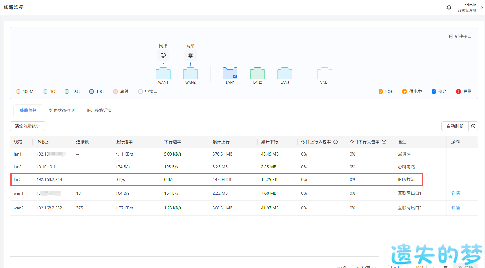Screen dimensions: 485x268
Task: Click the 自动刷新 button
Action: tap(455, 126)
